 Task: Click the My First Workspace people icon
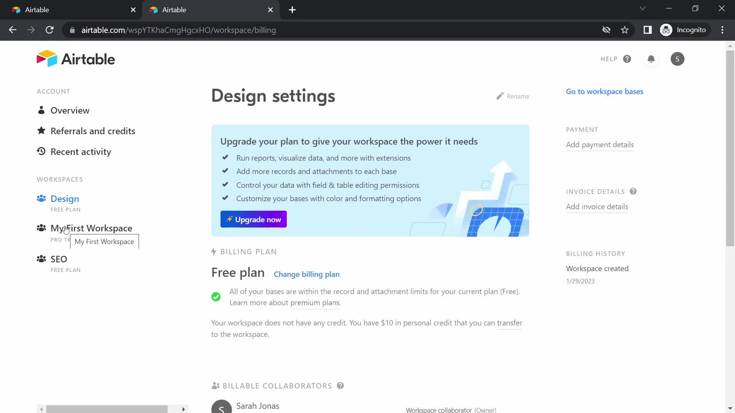point(41,228)
